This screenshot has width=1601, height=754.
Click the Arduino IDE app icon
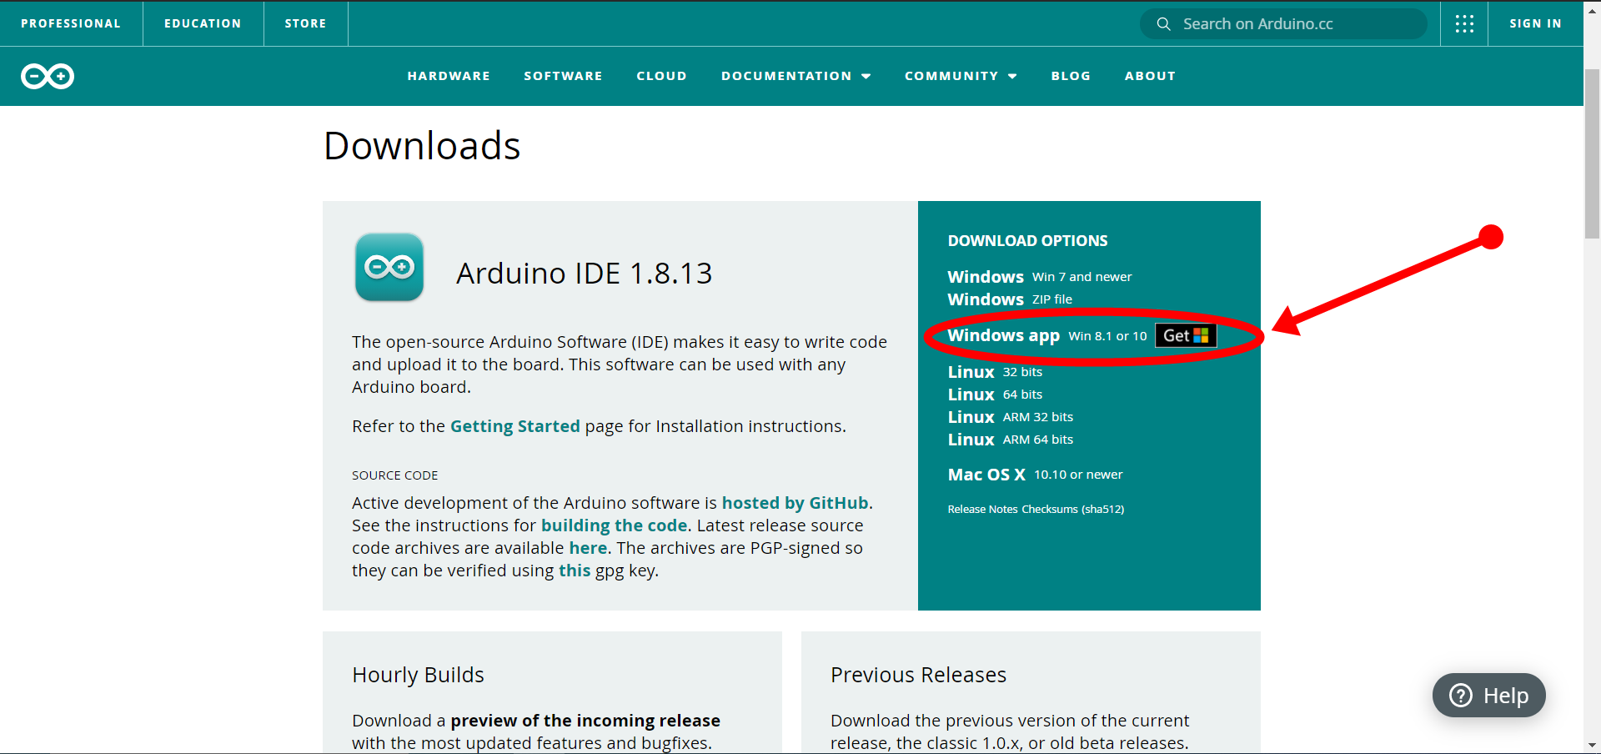(389, 267)
